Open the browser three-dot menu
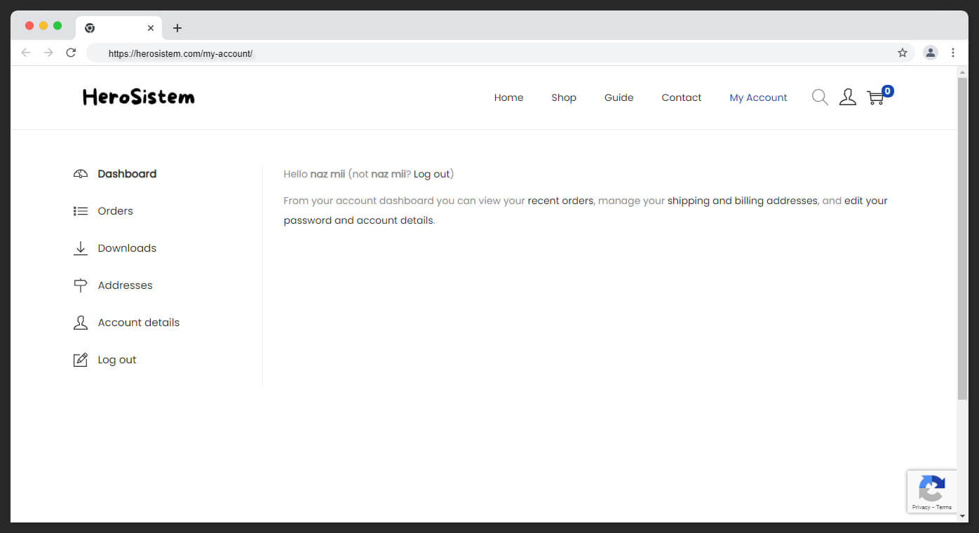Viewport: 979px width, 533px height. pyautogui.click(x=953, y=53)
